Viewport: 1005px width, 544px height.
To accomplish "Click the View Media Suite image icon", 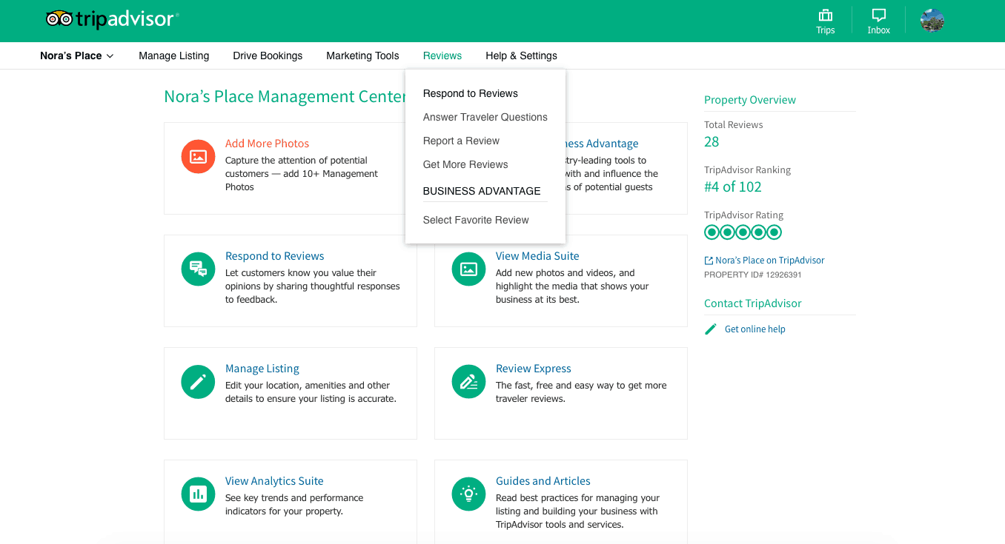I will (x=468, y=269).
